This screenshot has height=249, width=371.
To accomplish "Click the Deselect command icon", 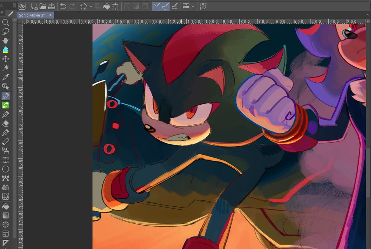I will [127, 6].
